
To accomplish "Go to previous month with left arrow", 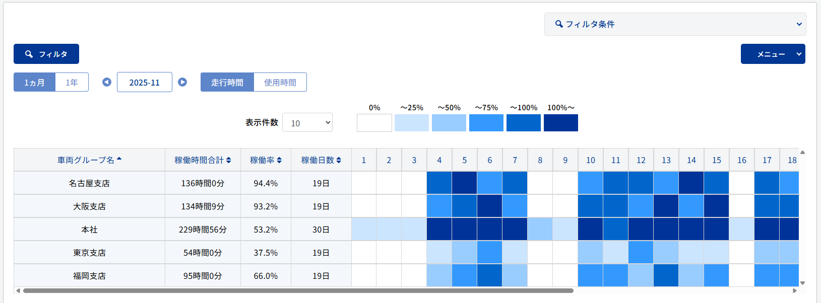I will pos(107,82).
